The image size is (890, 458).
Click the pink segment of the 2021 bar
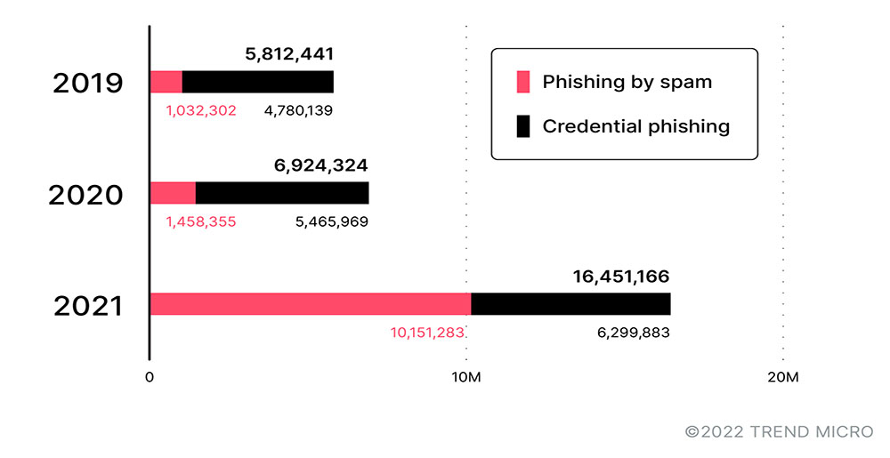tap(311, 304)
